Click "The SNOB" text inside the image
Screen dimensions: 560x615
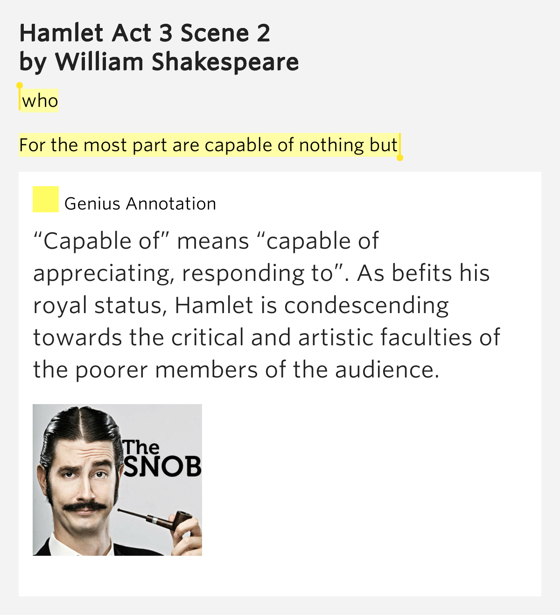point(161,460)
